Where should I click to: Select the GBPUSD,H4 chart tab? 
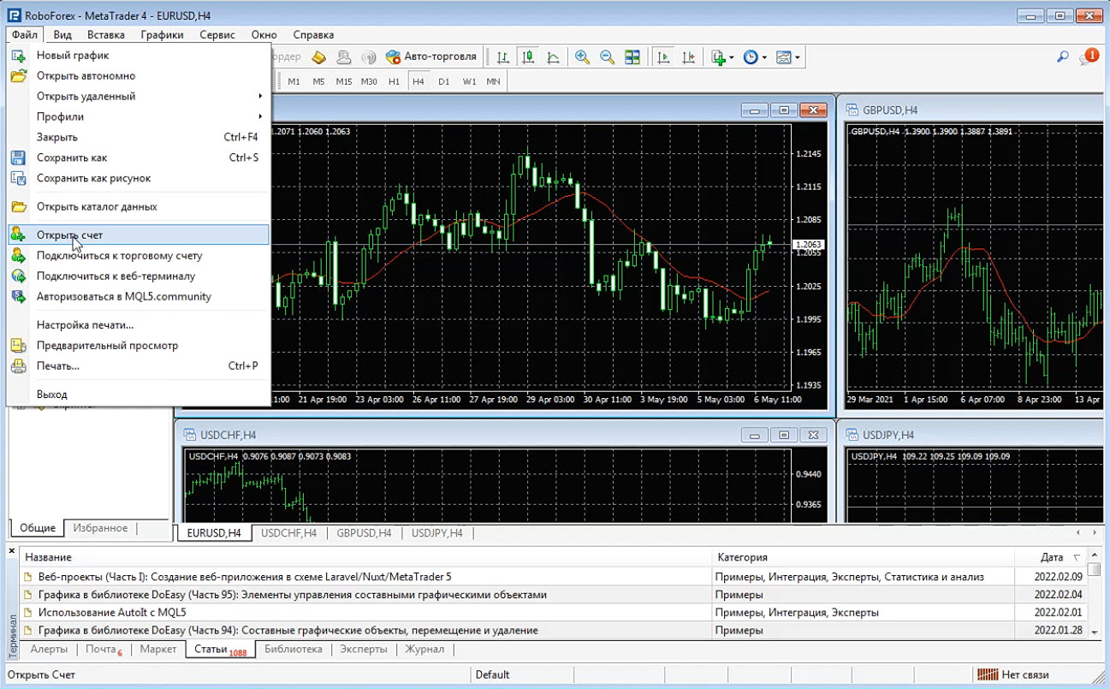click(364, 533)
